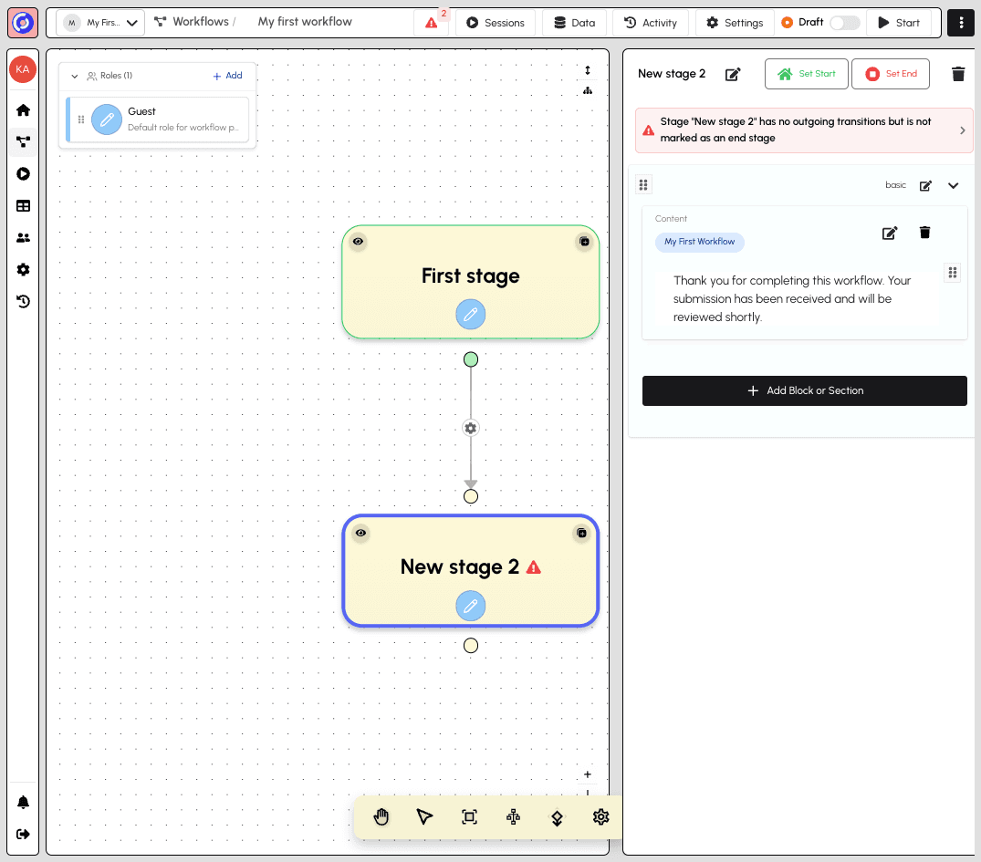Toggle the Draft publish switch
Viewport: 981px width, 862px height.
[x=844, y=23]
